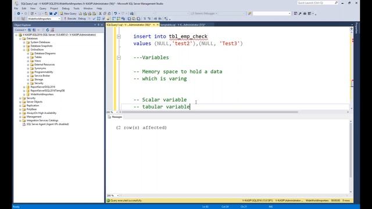Viewport: 372px width, 209px height.
Task: Expand the Management node
Action: click(20, 117)
